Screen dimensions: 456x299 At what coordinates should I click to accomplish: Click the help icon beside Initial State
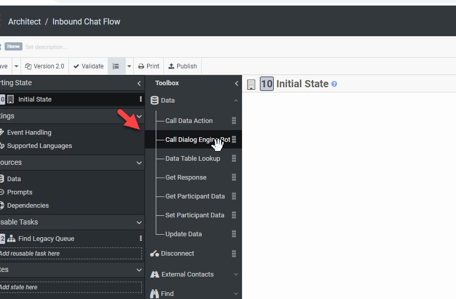tap(334, 84)
